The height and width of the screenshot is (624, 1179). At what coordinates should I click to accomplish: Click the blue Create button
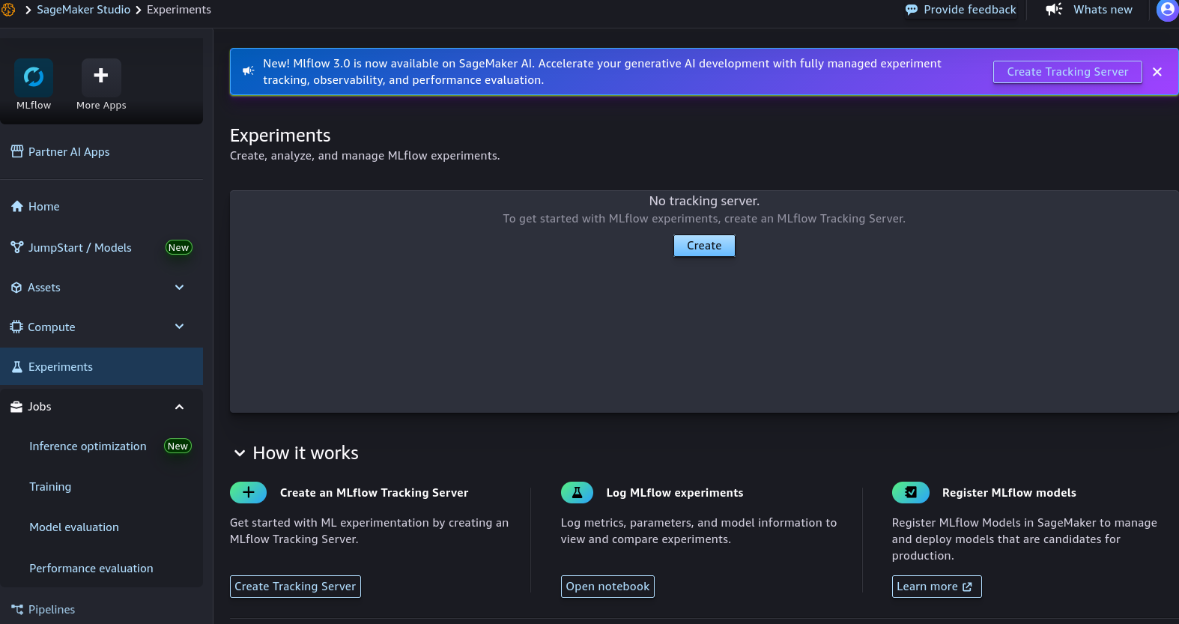pyautogui.click(x=704, y=246)
